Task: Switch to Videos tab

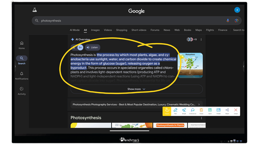Action: tap(108, 30)
